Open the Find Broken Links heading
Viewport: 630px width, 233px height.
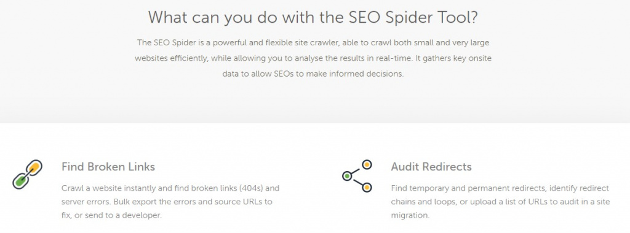click(x=108, y=167)
